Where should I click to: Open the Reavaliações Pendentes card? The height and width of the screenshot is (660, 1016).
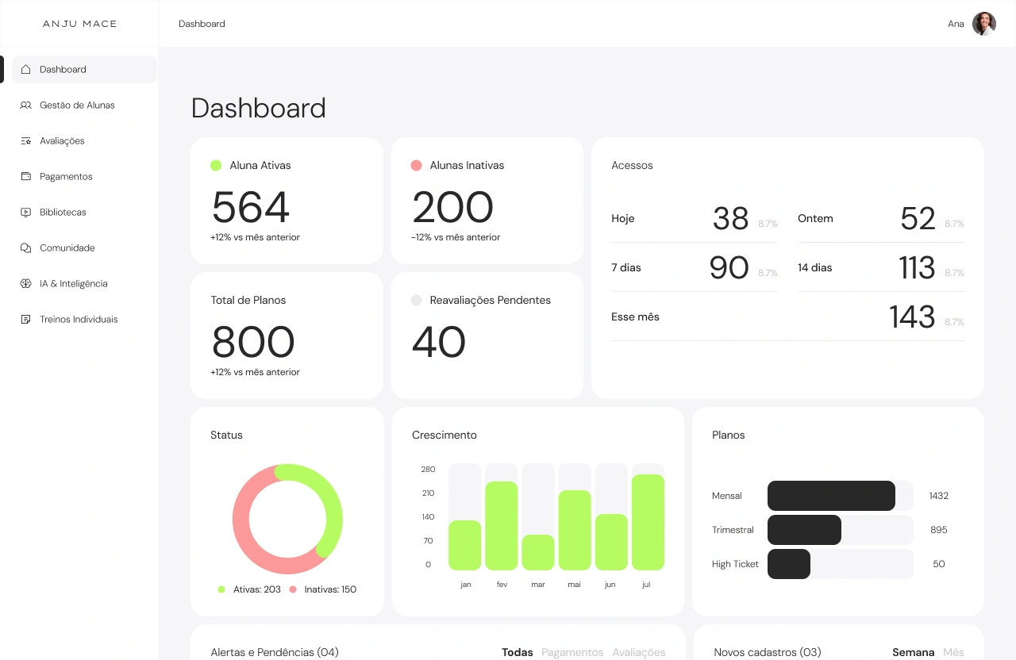[x=487, y=336]
